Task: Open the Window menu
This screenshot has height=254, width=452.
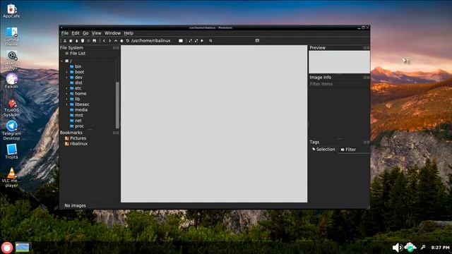Action: [112, 33]
